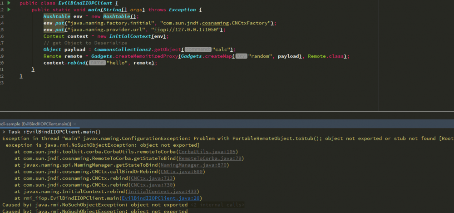This screenshot has width=454, height=213.
Task: Click line number 20 in the gutter
Action: [2, 63]
